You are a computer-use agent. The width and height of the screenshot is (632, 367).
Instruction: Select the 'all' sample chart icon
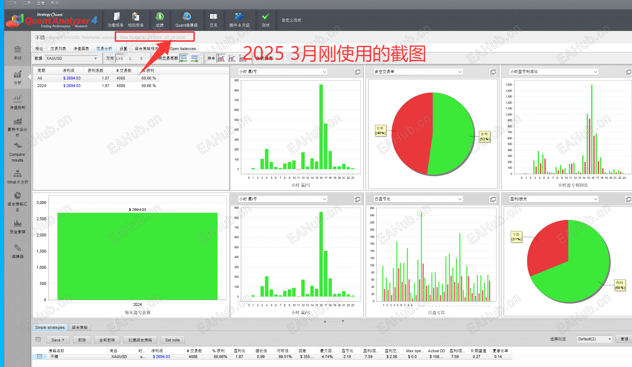coord(221,58)
